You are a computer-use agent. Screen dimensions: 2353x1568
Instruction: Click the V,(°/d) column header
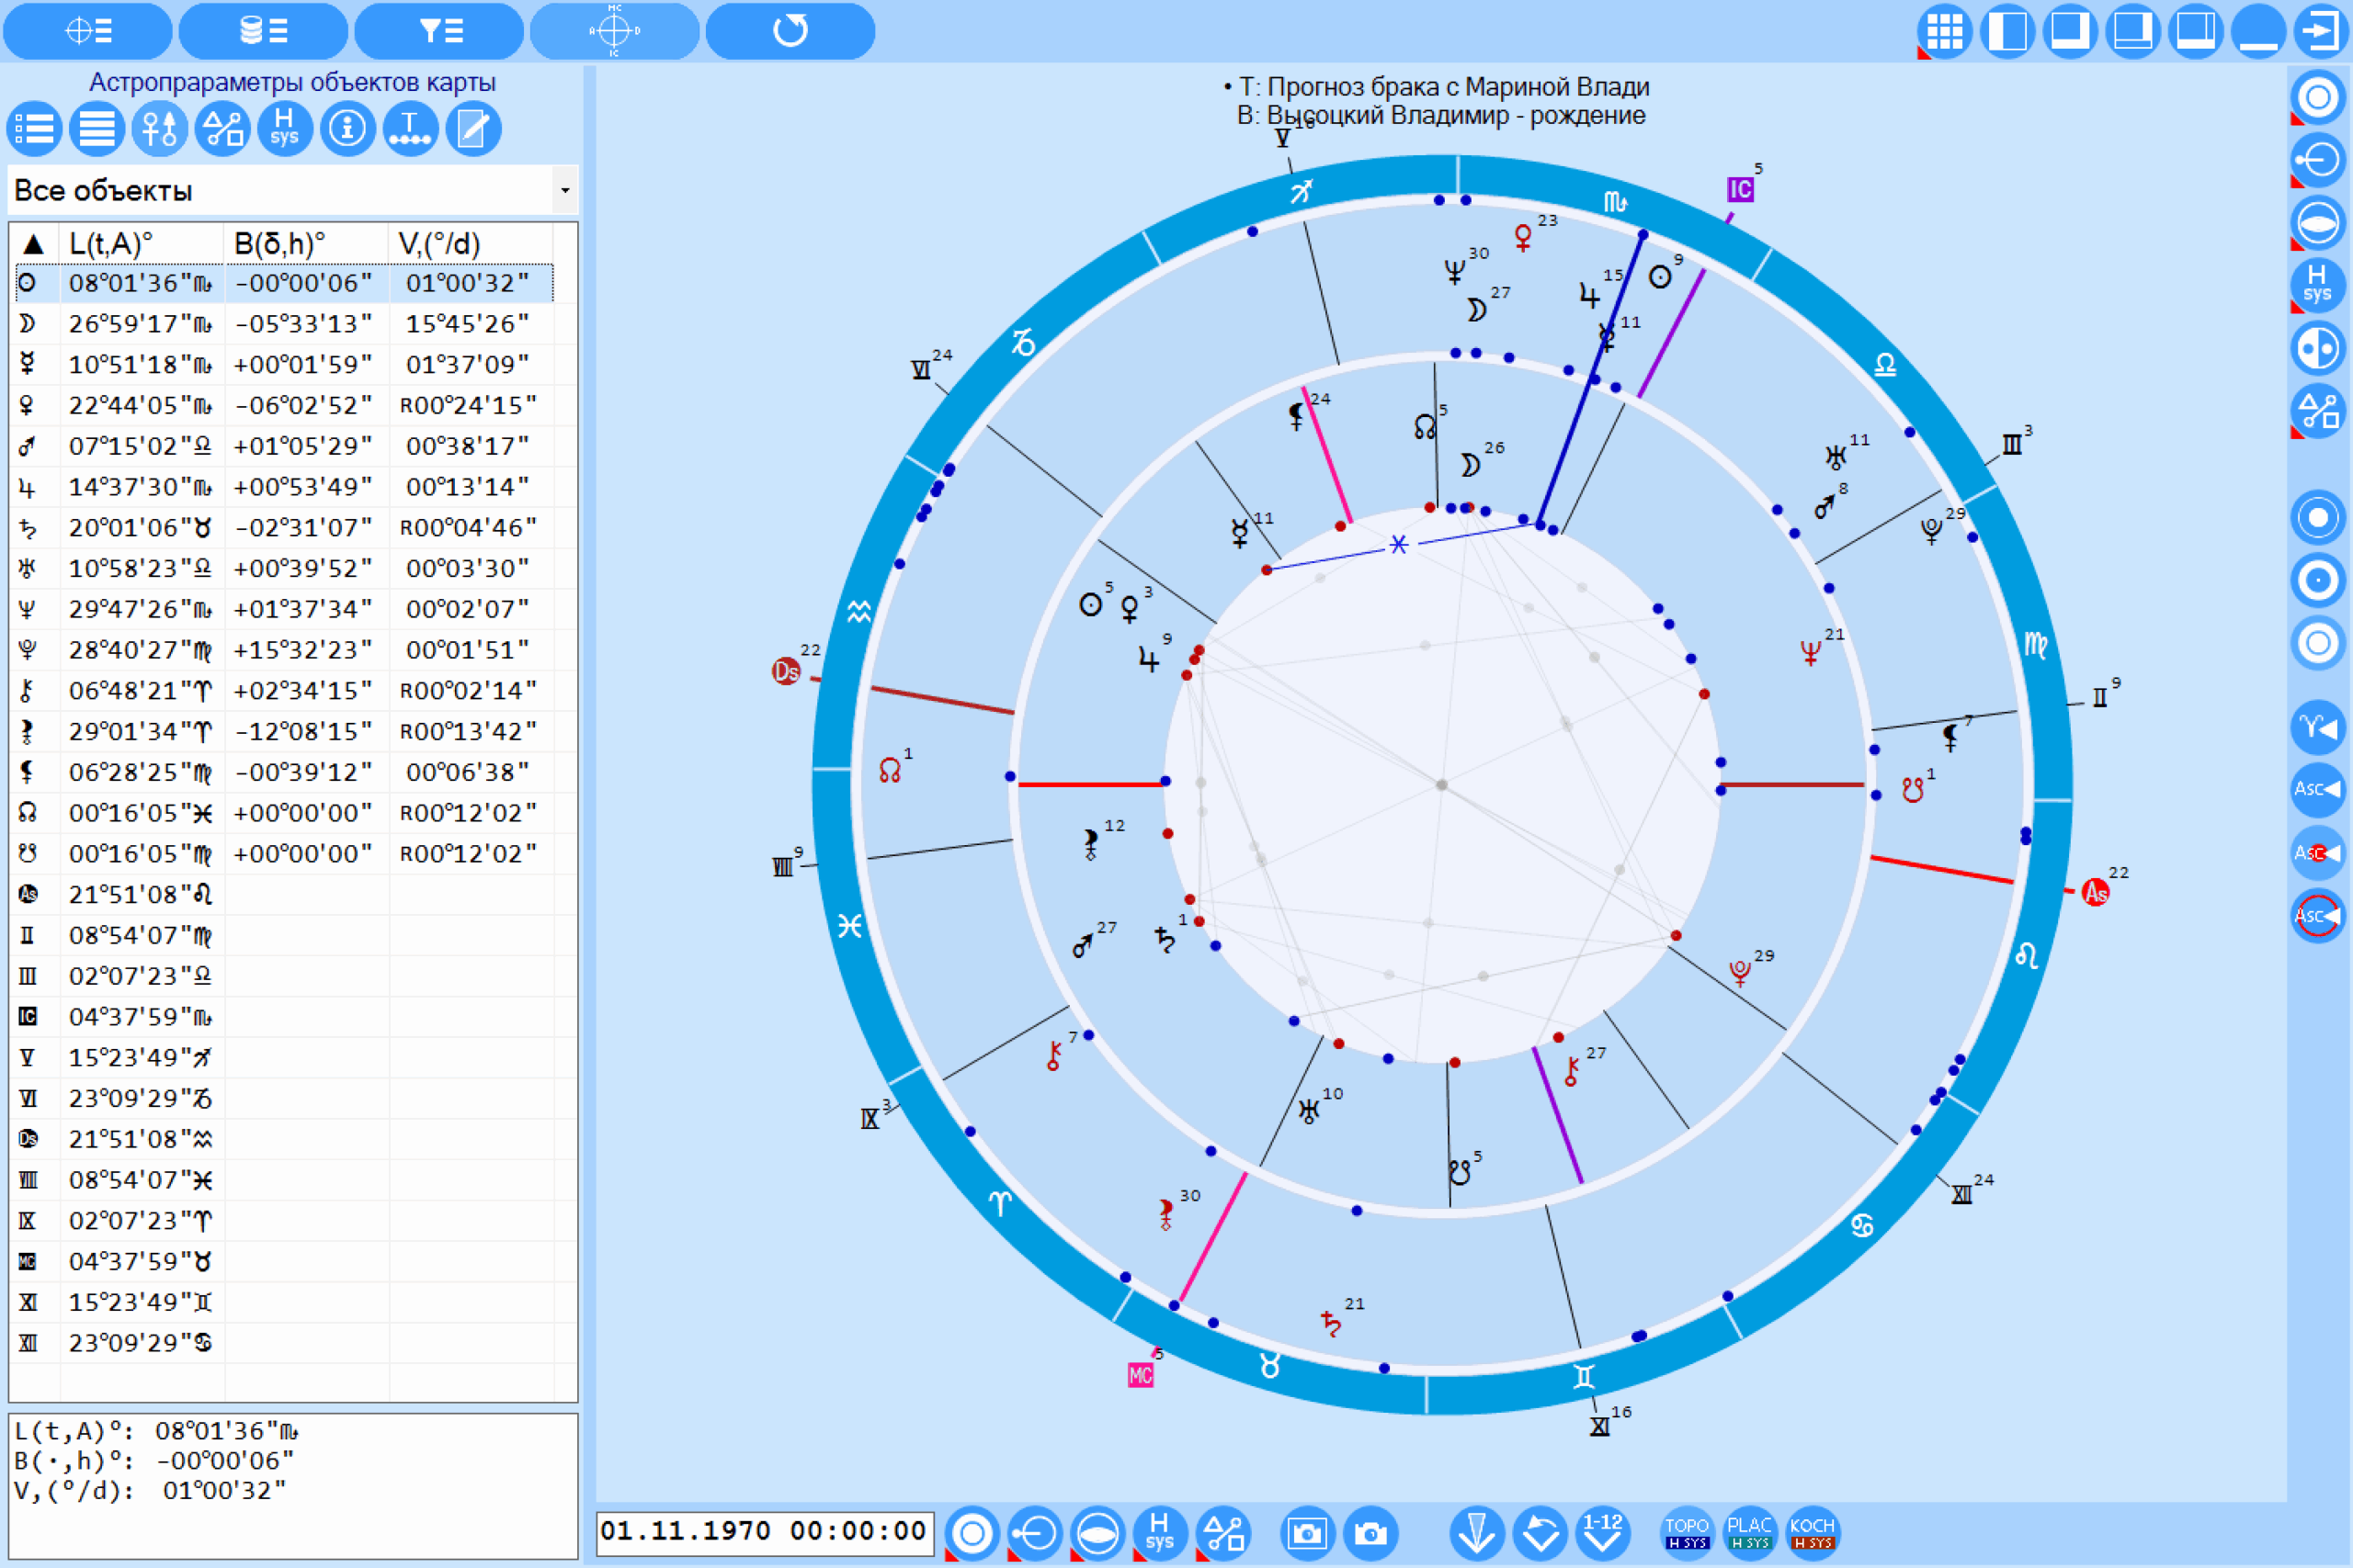(471, 244)
